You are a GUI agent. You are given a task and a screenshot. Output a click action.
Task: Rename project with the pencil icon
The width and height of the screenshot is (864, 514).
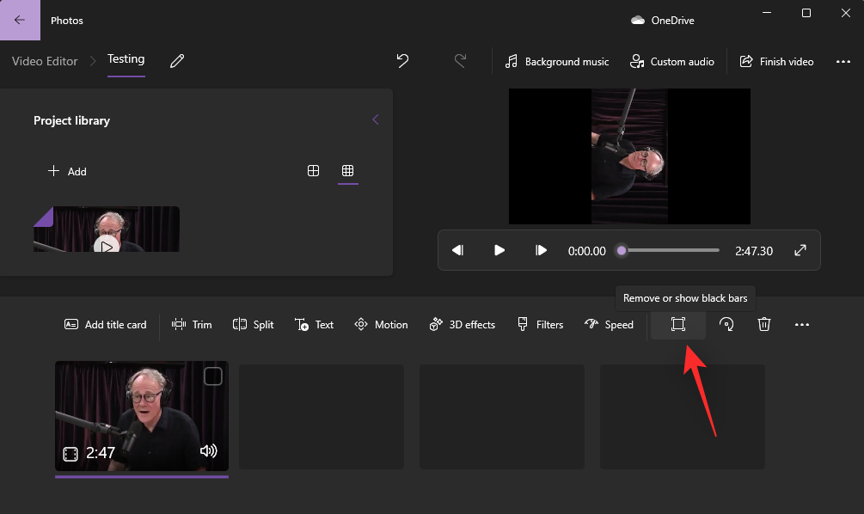coord(177,61)
